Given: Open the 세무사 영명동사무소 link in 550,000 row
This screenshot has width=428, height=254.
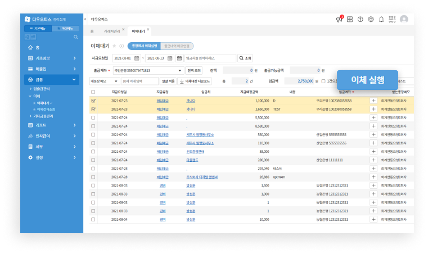Looking at the screenshot, I should pos(200,134).
